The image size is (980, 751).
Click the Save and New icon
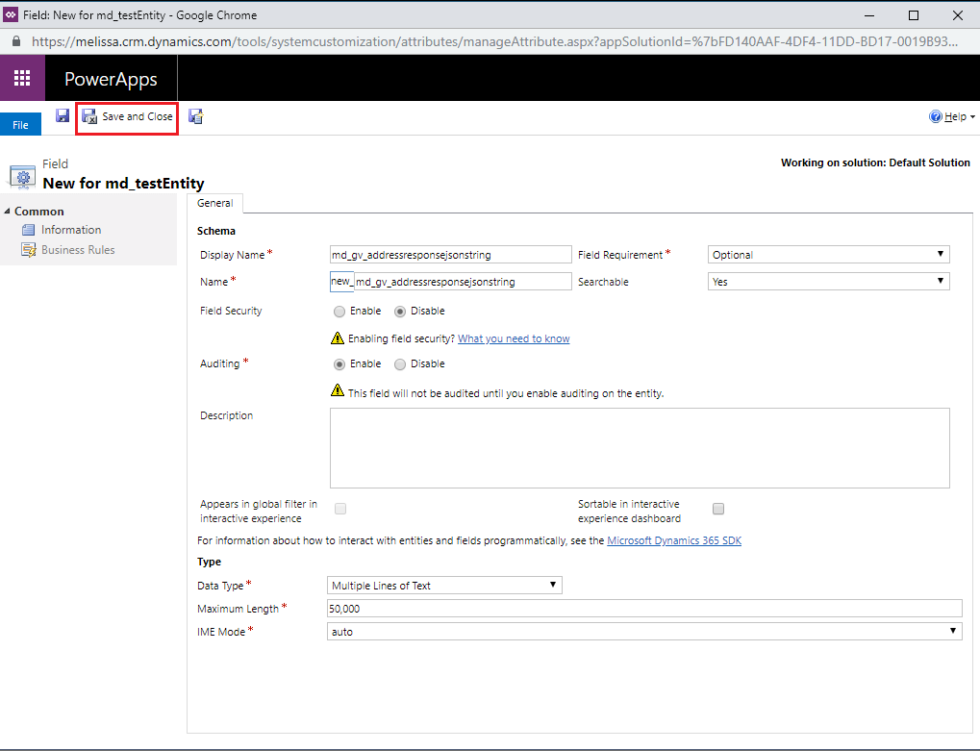tap(195, 116)
